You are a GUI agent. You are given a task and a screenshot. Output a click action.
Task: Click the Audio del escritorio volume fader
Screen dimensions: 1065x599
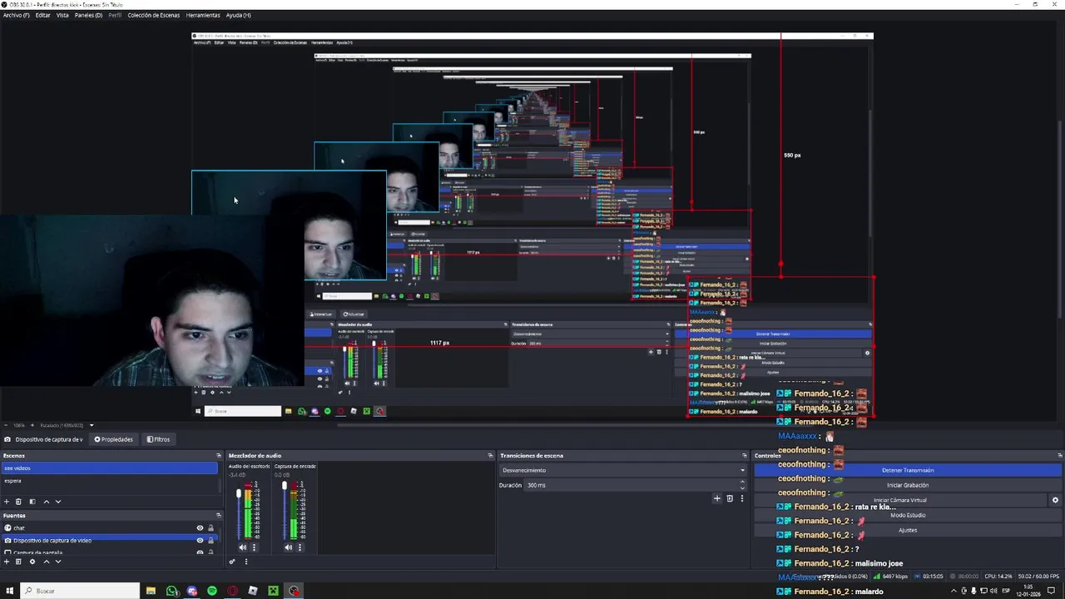239,494
